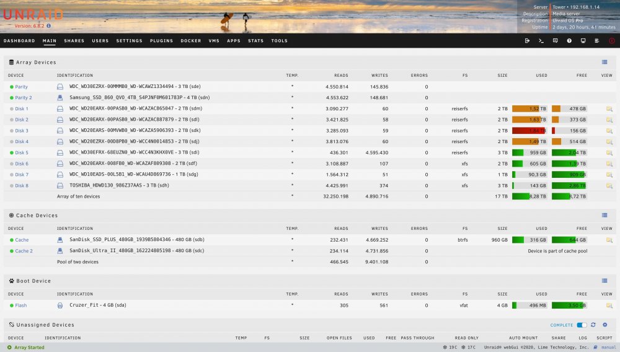Open the Dashboard tab

click(19, 41)
